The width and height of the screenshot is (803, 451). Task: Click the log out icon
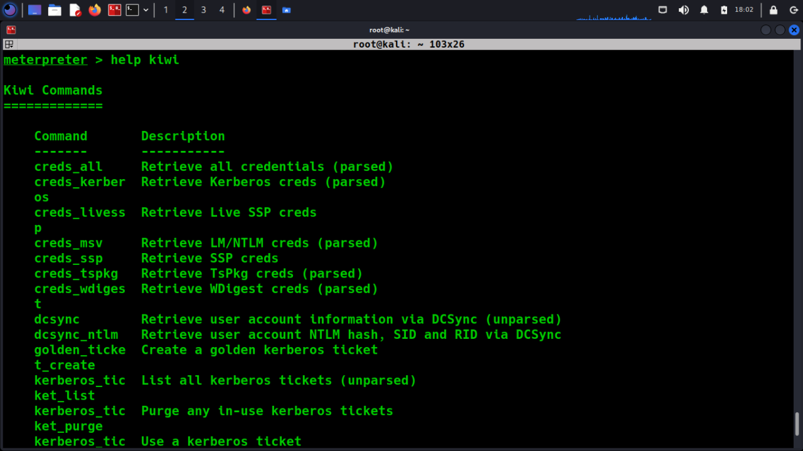tap(793, 10)
